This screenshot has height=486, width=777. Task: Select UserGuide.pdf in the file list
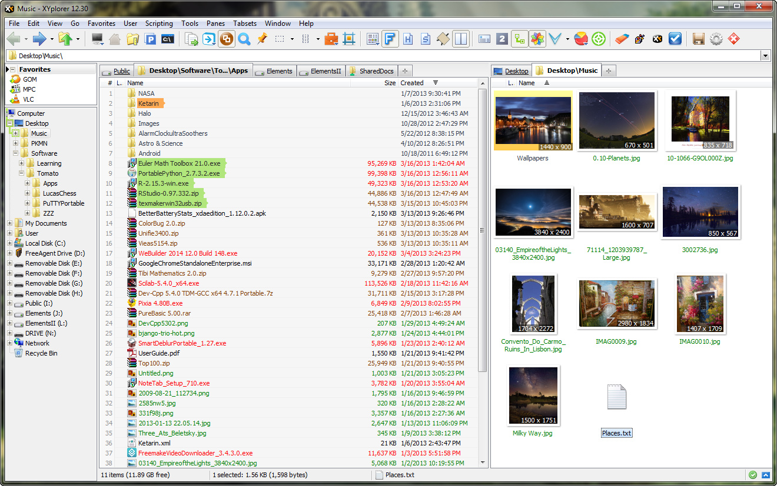158,353
